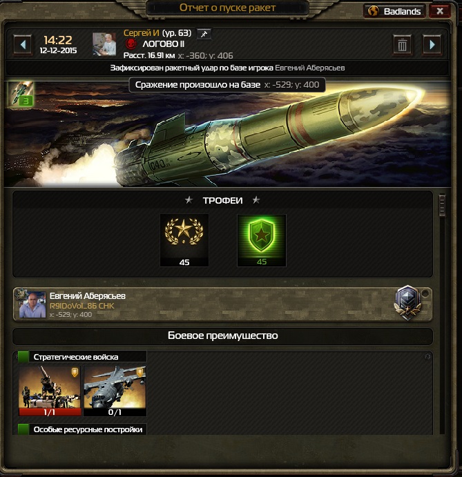Screen dimensions: 462x477
Task: Click the battle base coordinates x: -529; y: 400
Action: point(291,85)
